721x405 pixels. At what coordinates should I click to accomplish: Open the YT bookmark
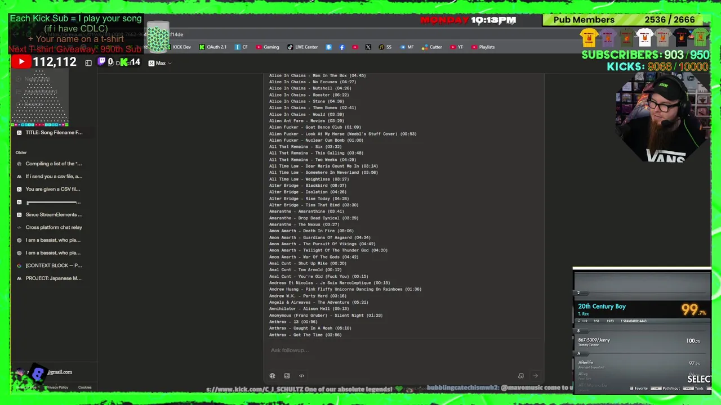coord(457,47)
